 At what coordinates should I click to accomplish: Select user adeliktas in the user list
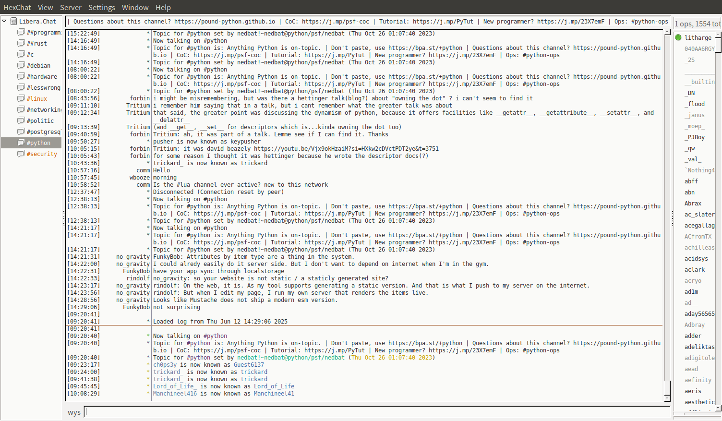coord(699,347)
